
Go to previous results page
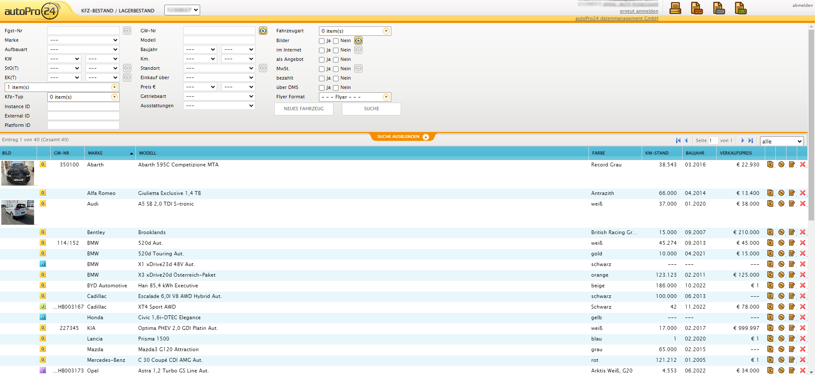click(x=686, y=140)
